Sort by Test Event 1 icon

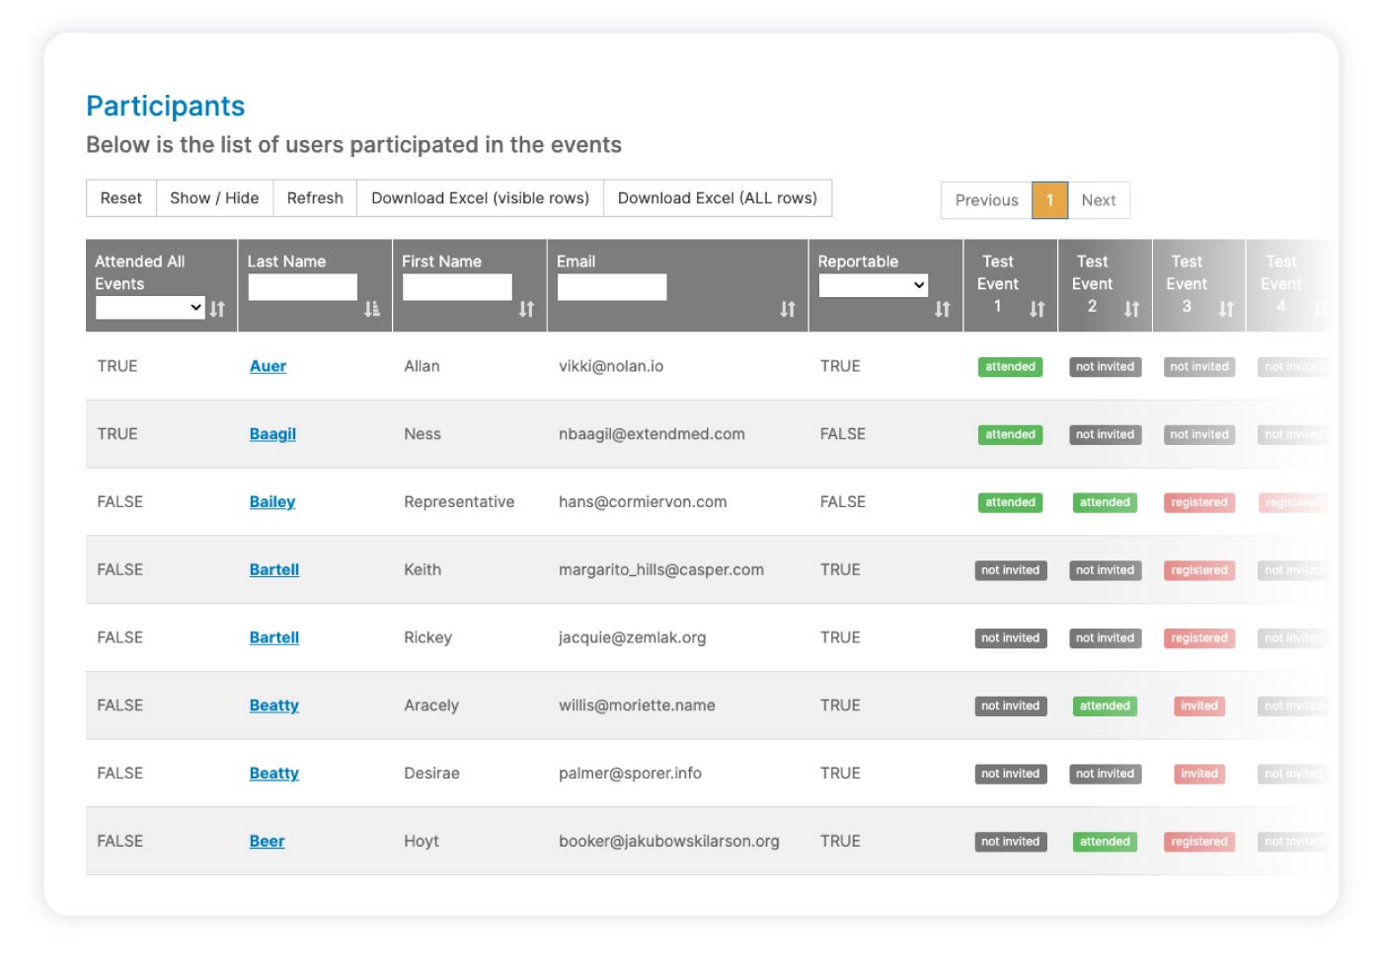[x=1037, y=309]
